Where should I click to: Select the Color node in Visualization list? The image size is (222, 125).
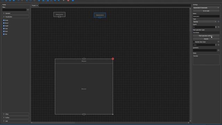[x=6, y=28]
